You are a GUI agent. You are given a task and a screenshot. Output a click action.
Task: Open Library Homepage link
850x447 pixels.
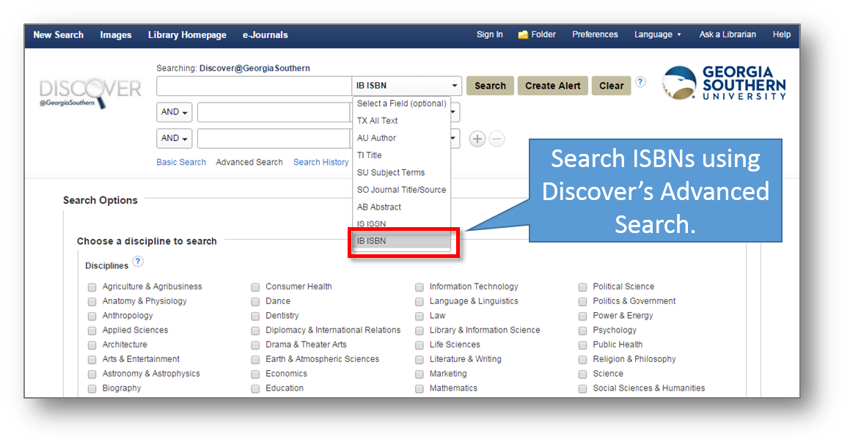pos(187,34)
